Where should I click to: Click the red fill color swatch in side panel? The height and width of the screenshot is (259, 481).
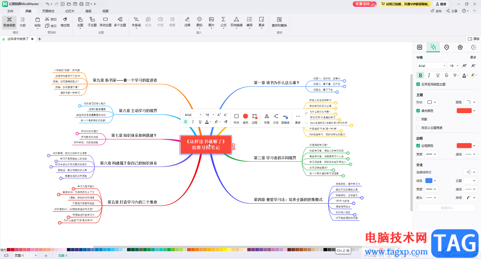pyautogui.click(x=464, y=111)
